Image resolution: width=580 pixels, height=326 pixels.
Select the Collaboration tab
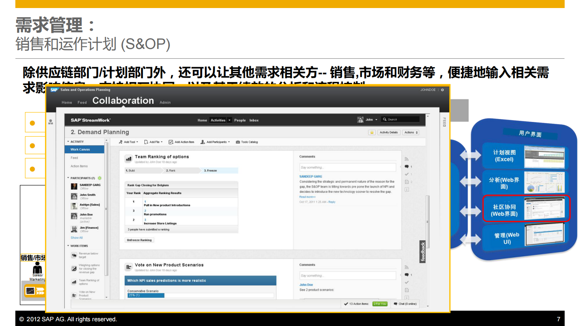point(123,101)
